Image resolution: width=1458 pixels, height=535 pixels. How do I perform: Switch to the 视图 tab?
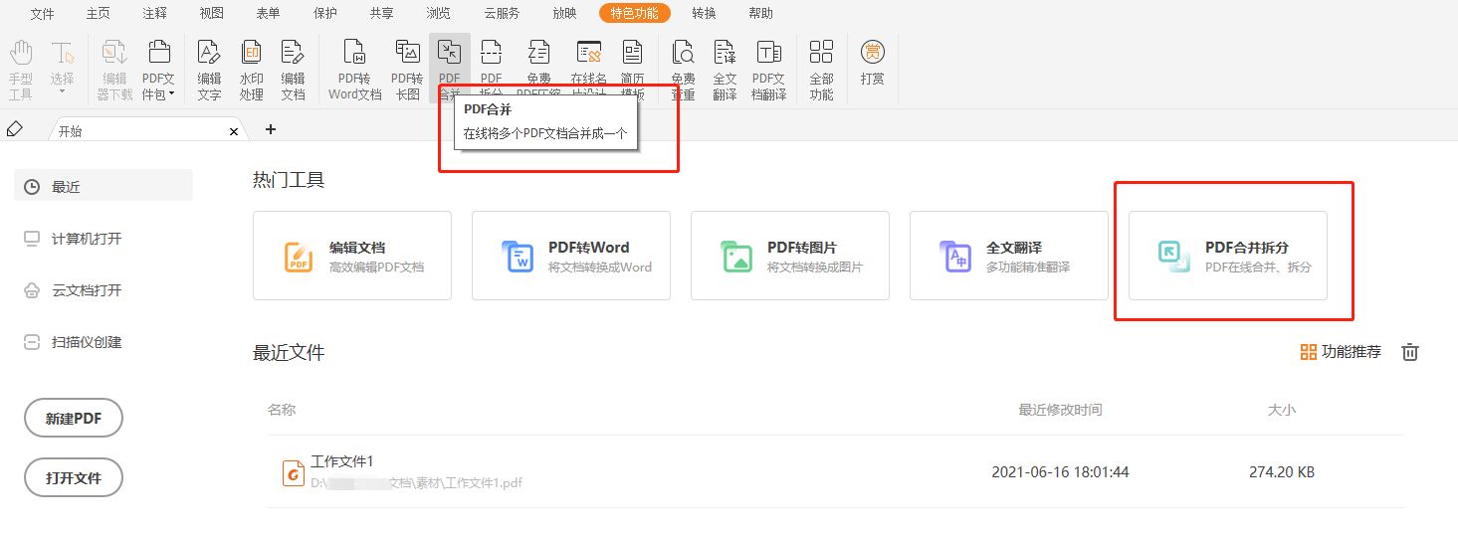coord(212,14)
